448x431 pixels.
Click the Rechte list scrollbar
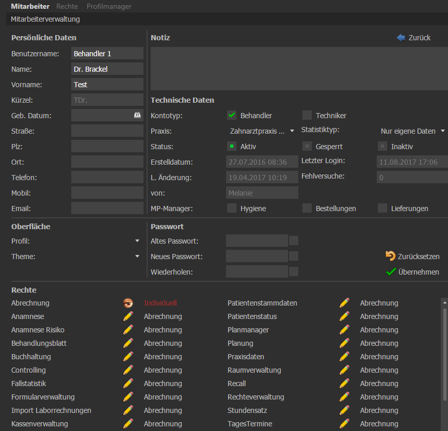coord(444,355)
